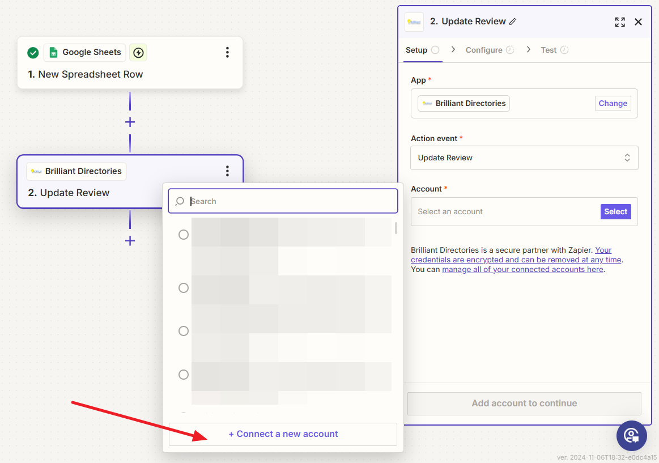659x463 pixels.
Task: Select the New Spreadsheet Row step card
Action: (130, 62)
